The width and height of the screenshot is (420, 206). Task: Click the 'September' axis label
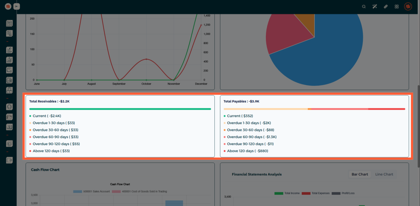coord(119,84)
